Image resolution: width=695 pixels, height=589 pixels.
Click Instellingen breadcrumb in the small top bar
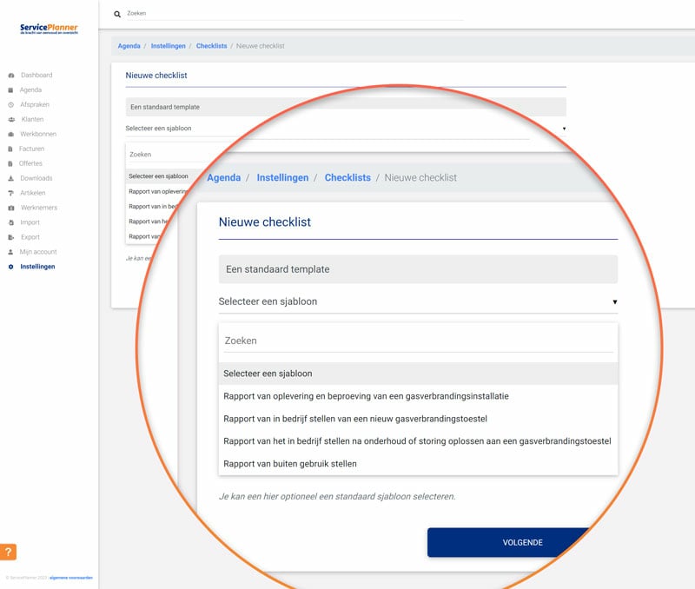[169, 46]
